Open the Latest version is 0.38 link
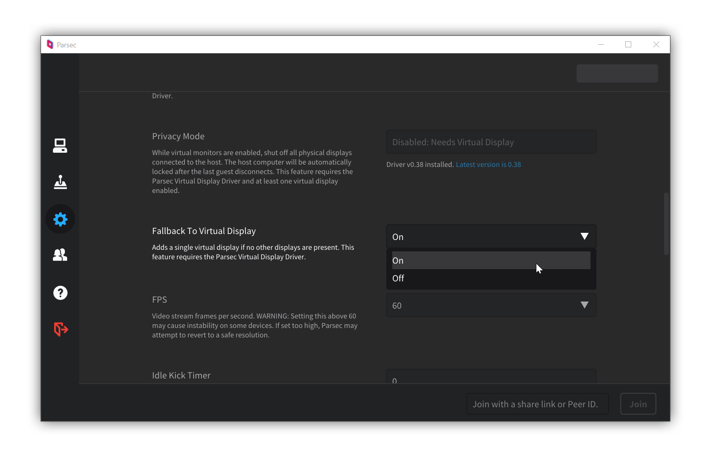 click(x=488, y=165)
